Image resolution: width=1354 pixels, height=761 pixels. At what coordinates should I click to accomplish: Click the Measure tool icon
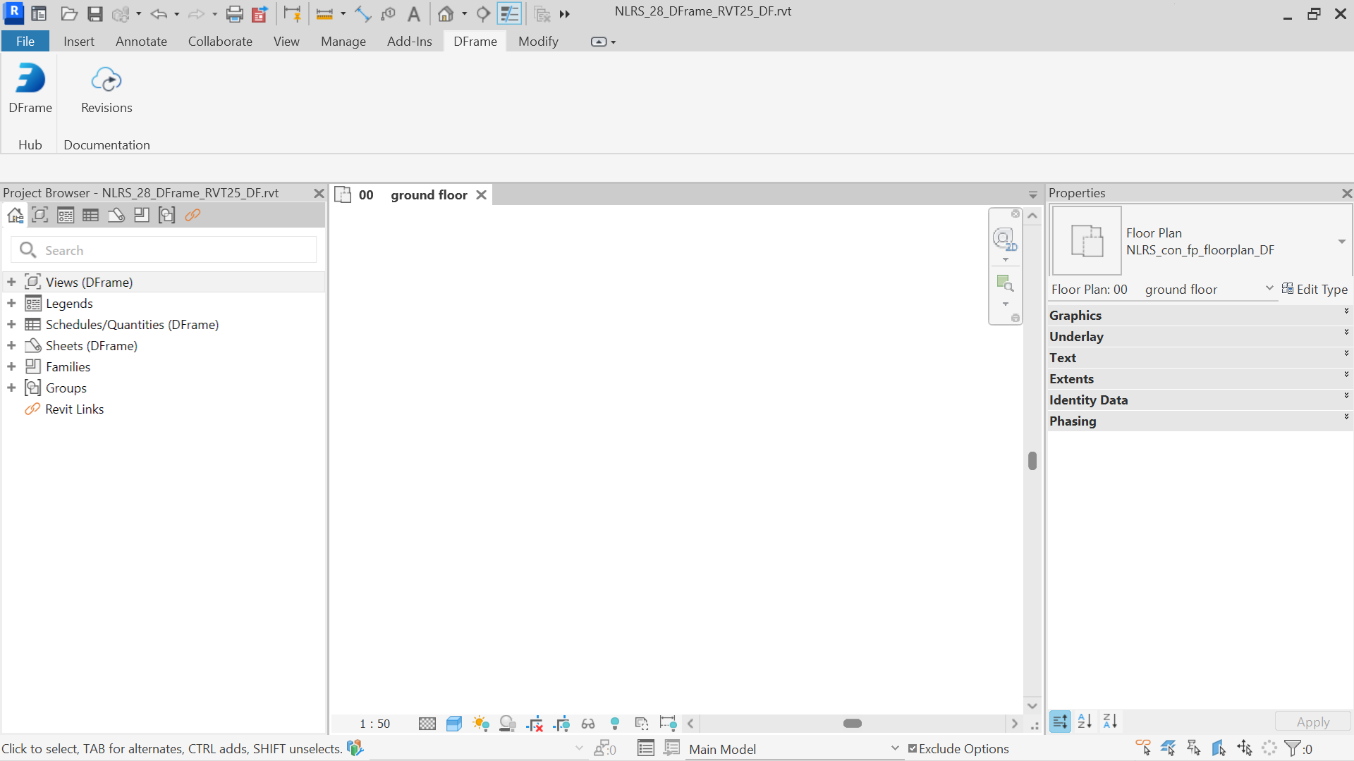pos(324,13)
